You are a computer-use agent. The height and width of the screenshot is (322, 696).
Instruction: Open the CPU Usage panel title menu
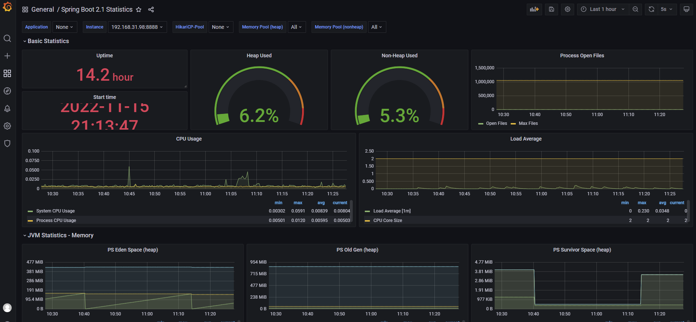click(x=189, y=139)
